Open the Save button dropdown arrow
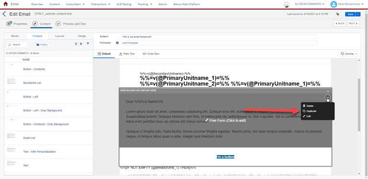368x179 pixels. coord(358,14)
